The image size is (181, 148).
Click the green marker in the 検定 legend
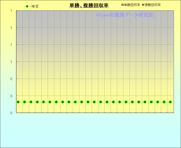(x=27, y=6)
